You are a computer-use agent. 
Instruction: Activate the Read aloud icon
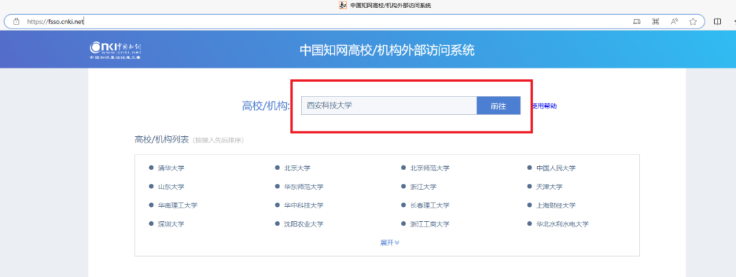pyautogui.click(x=675, y=21)
